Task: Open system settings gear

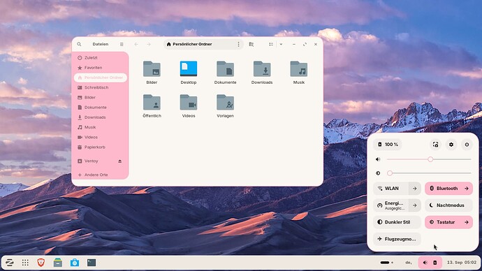Action: pos(451,145)
